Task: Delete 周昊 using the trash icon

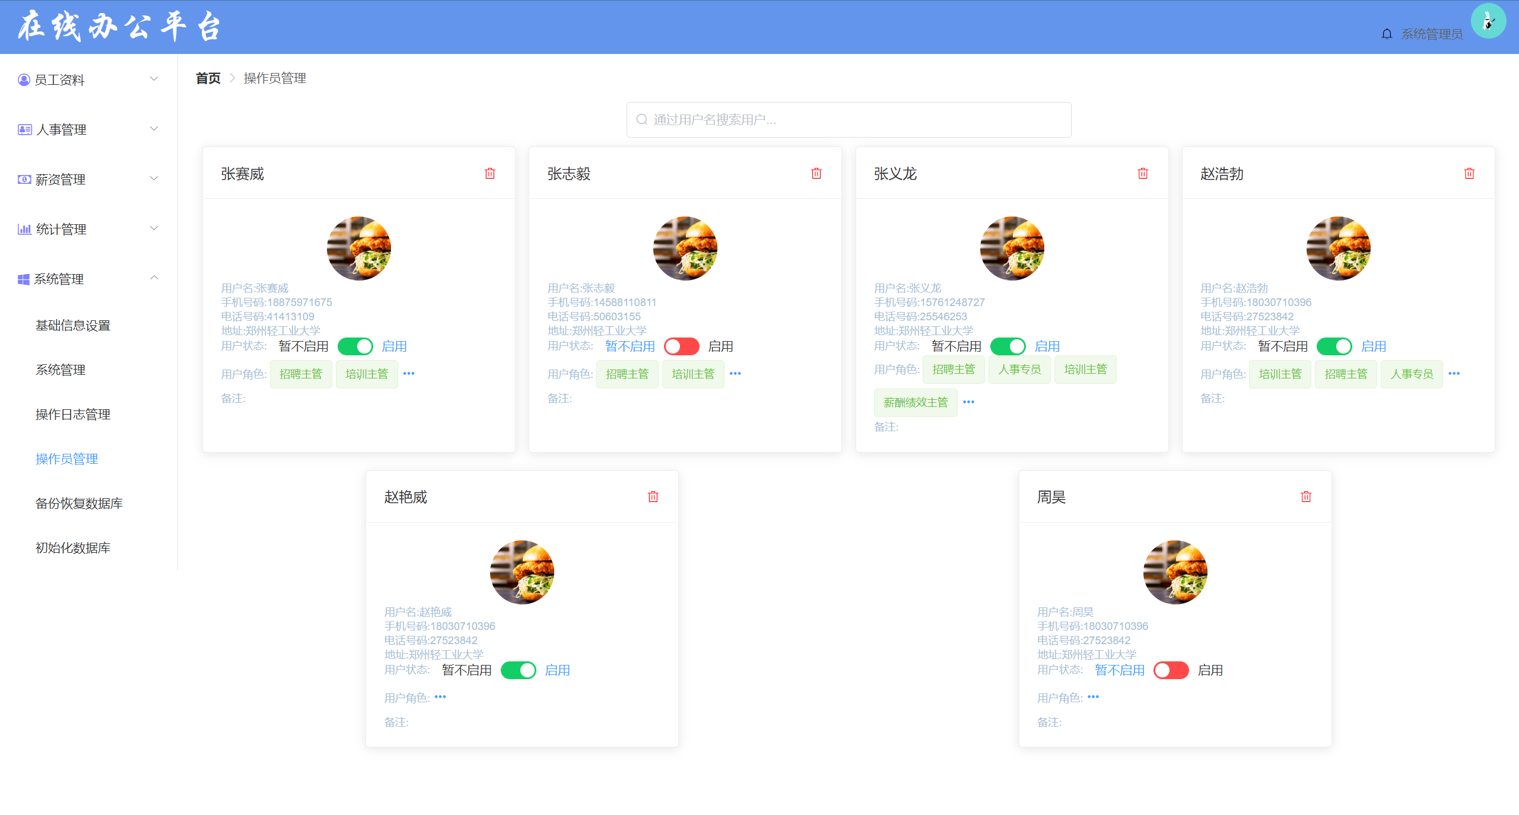Action: (1305, 496)
